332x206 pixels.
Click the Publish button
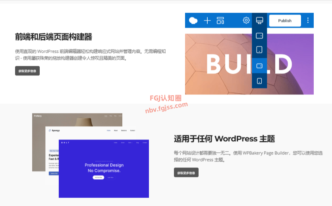[285, 21]
